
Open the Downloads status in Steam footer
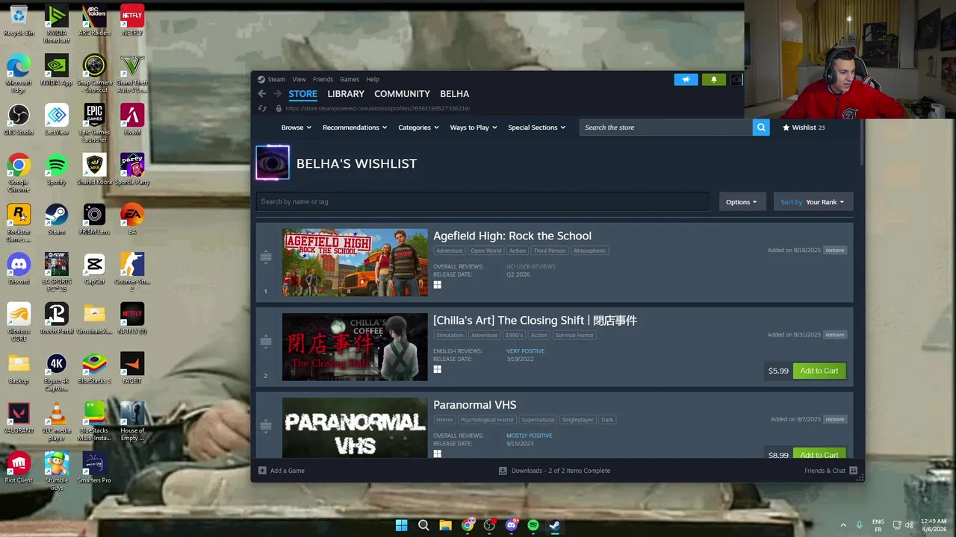pyautogui.click(x=554, y=471)
